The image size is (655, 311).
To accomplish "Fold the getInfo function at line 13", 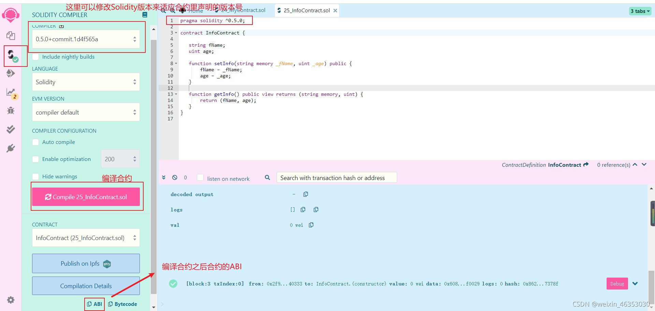I will pos(176,94).
